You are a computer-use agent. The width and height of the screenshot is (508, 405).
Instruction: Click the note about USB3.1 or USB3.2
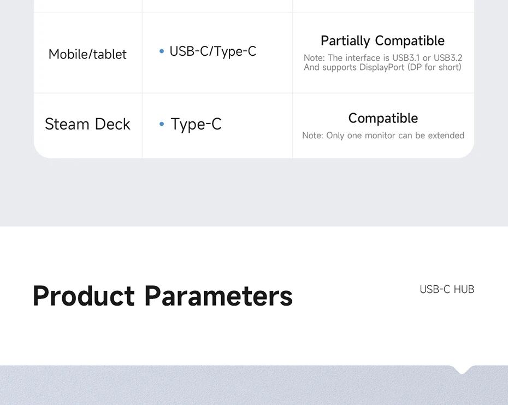click(x=382, y=58)
